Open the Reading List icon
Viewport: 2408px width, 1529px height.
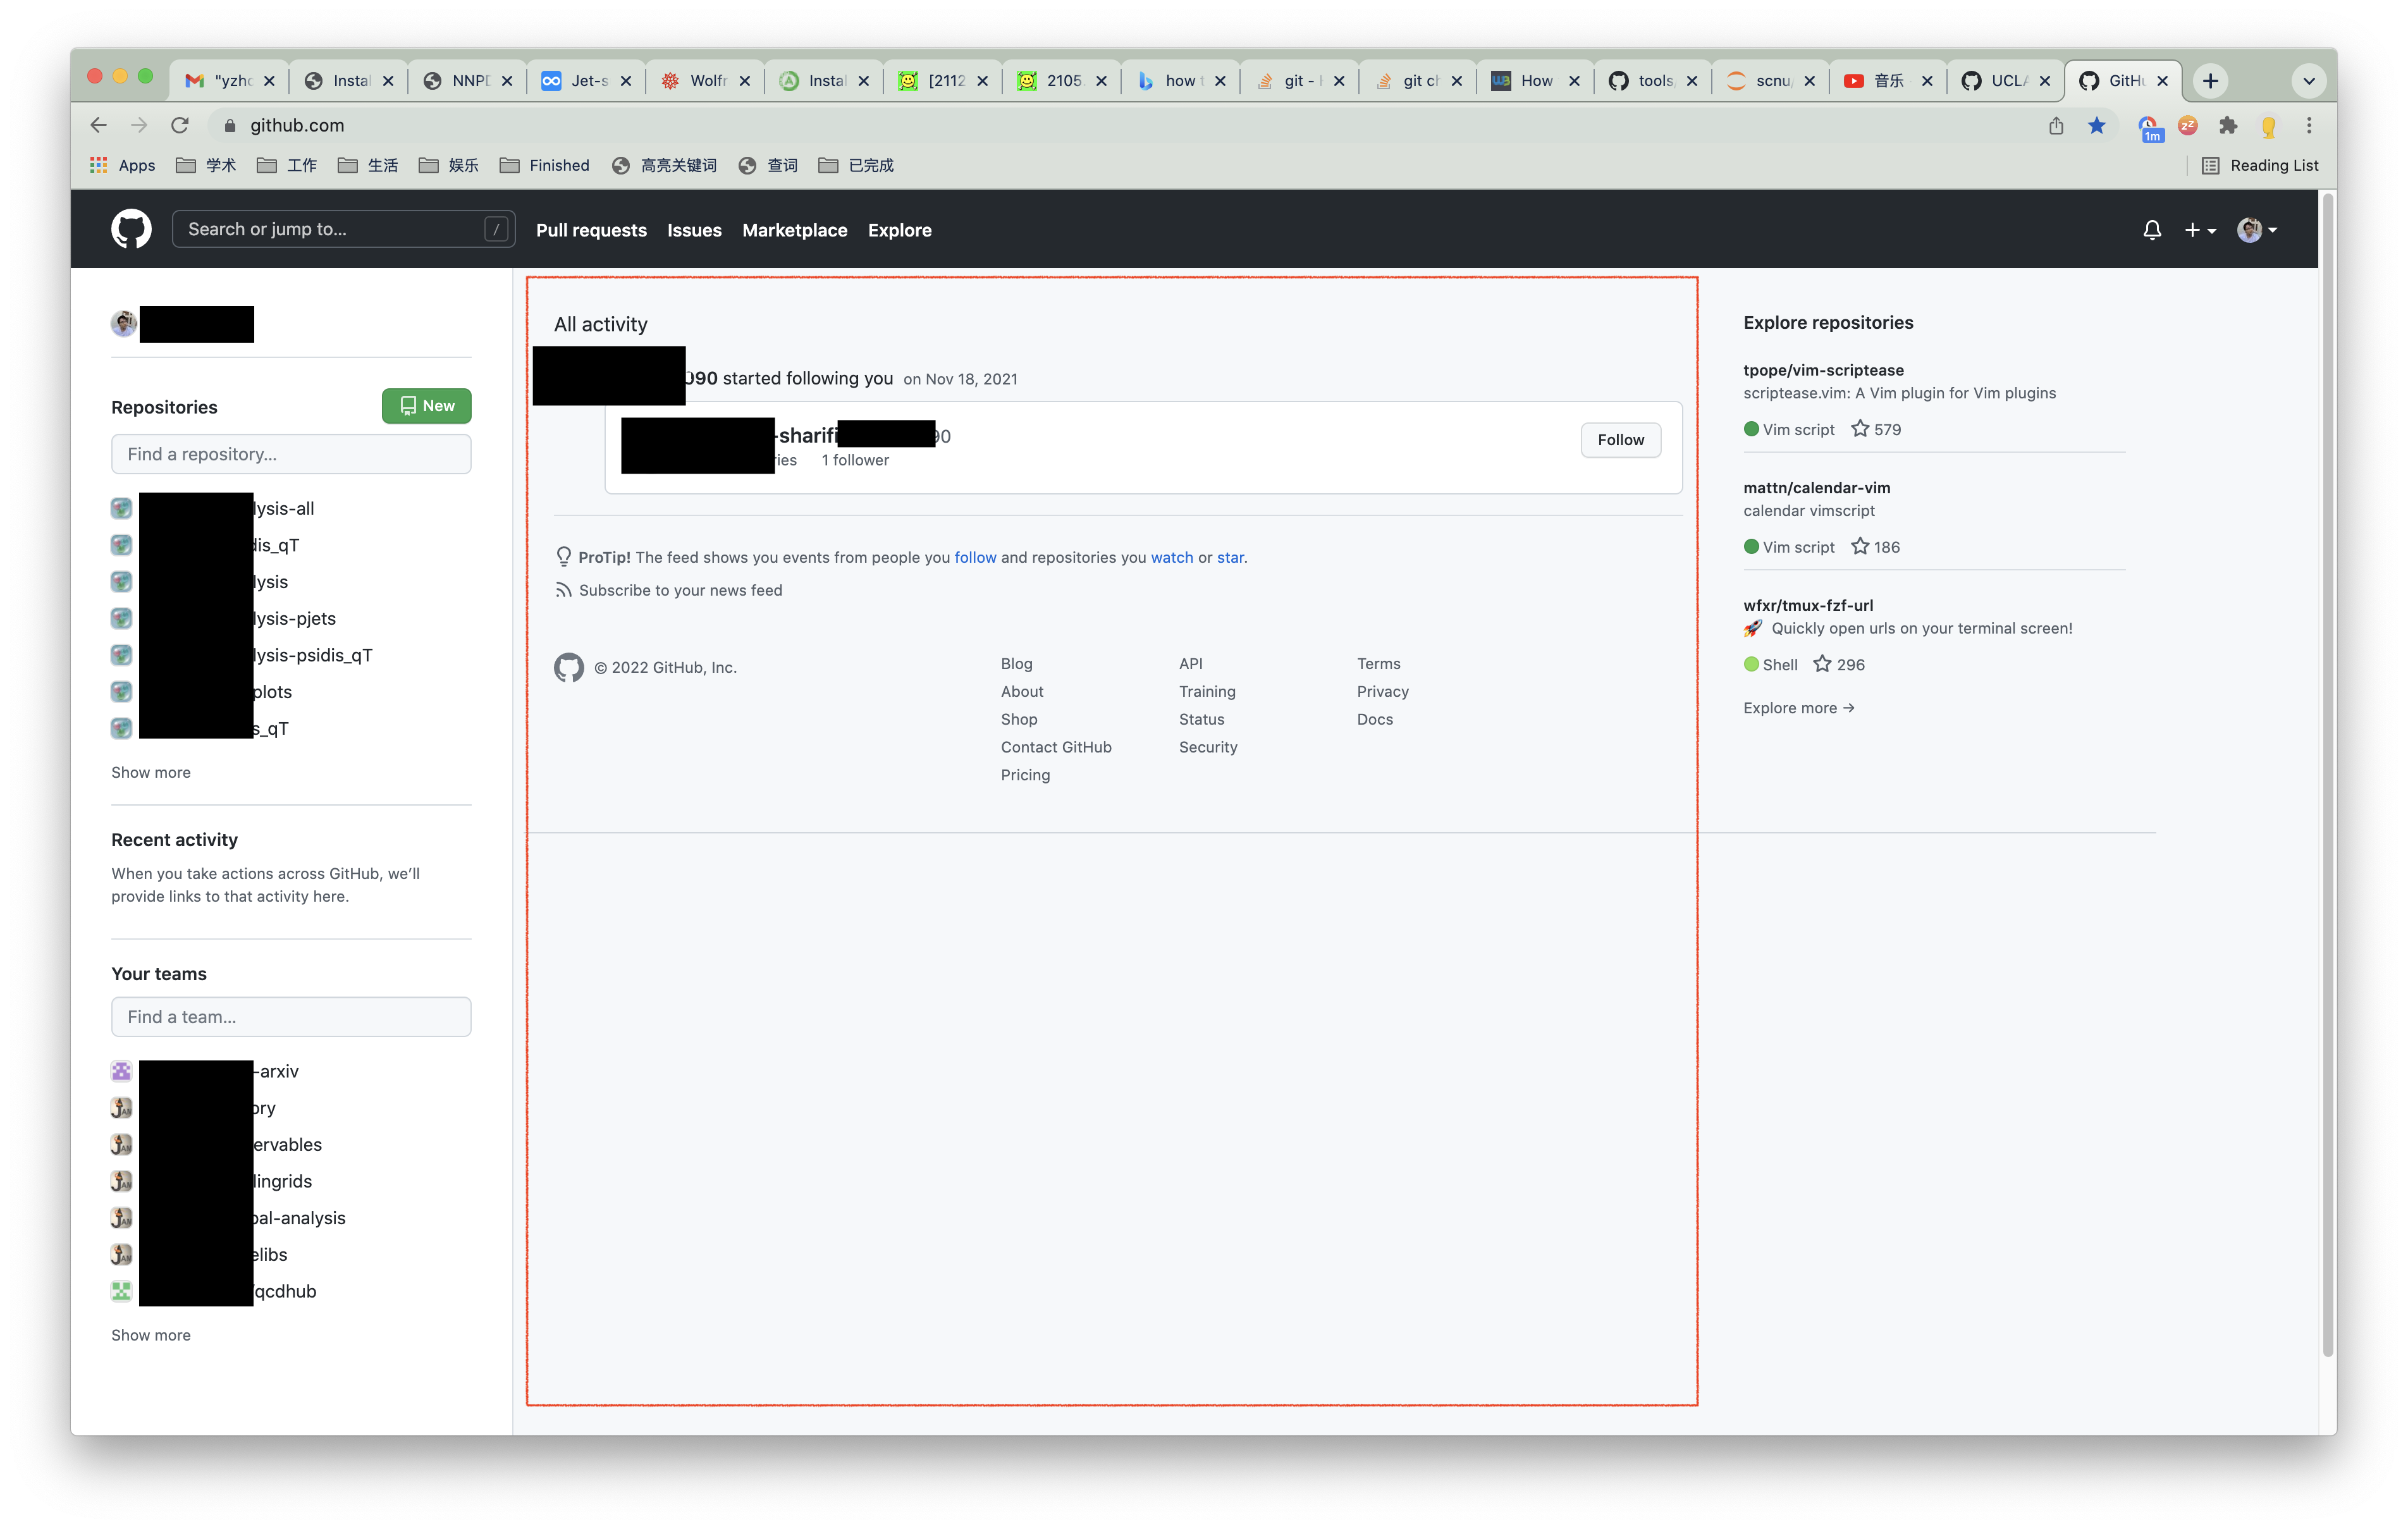point(2212,165)
